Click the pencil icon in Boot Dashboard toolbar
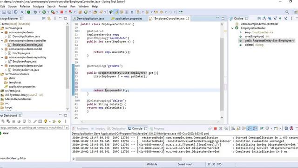 (35, 121)
